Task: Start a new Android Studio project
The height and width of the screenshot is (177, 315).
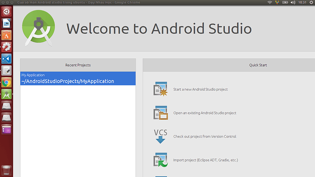Action: [x=200, y=89]
